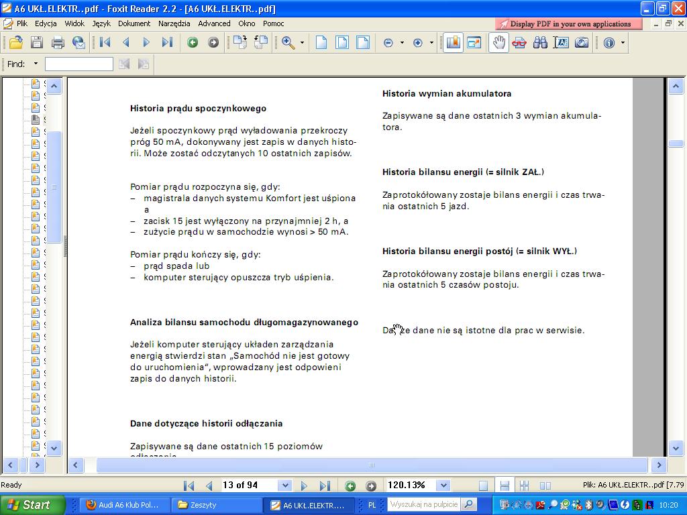Open a PDF file using the folder icon

click(x=16, y=42)
